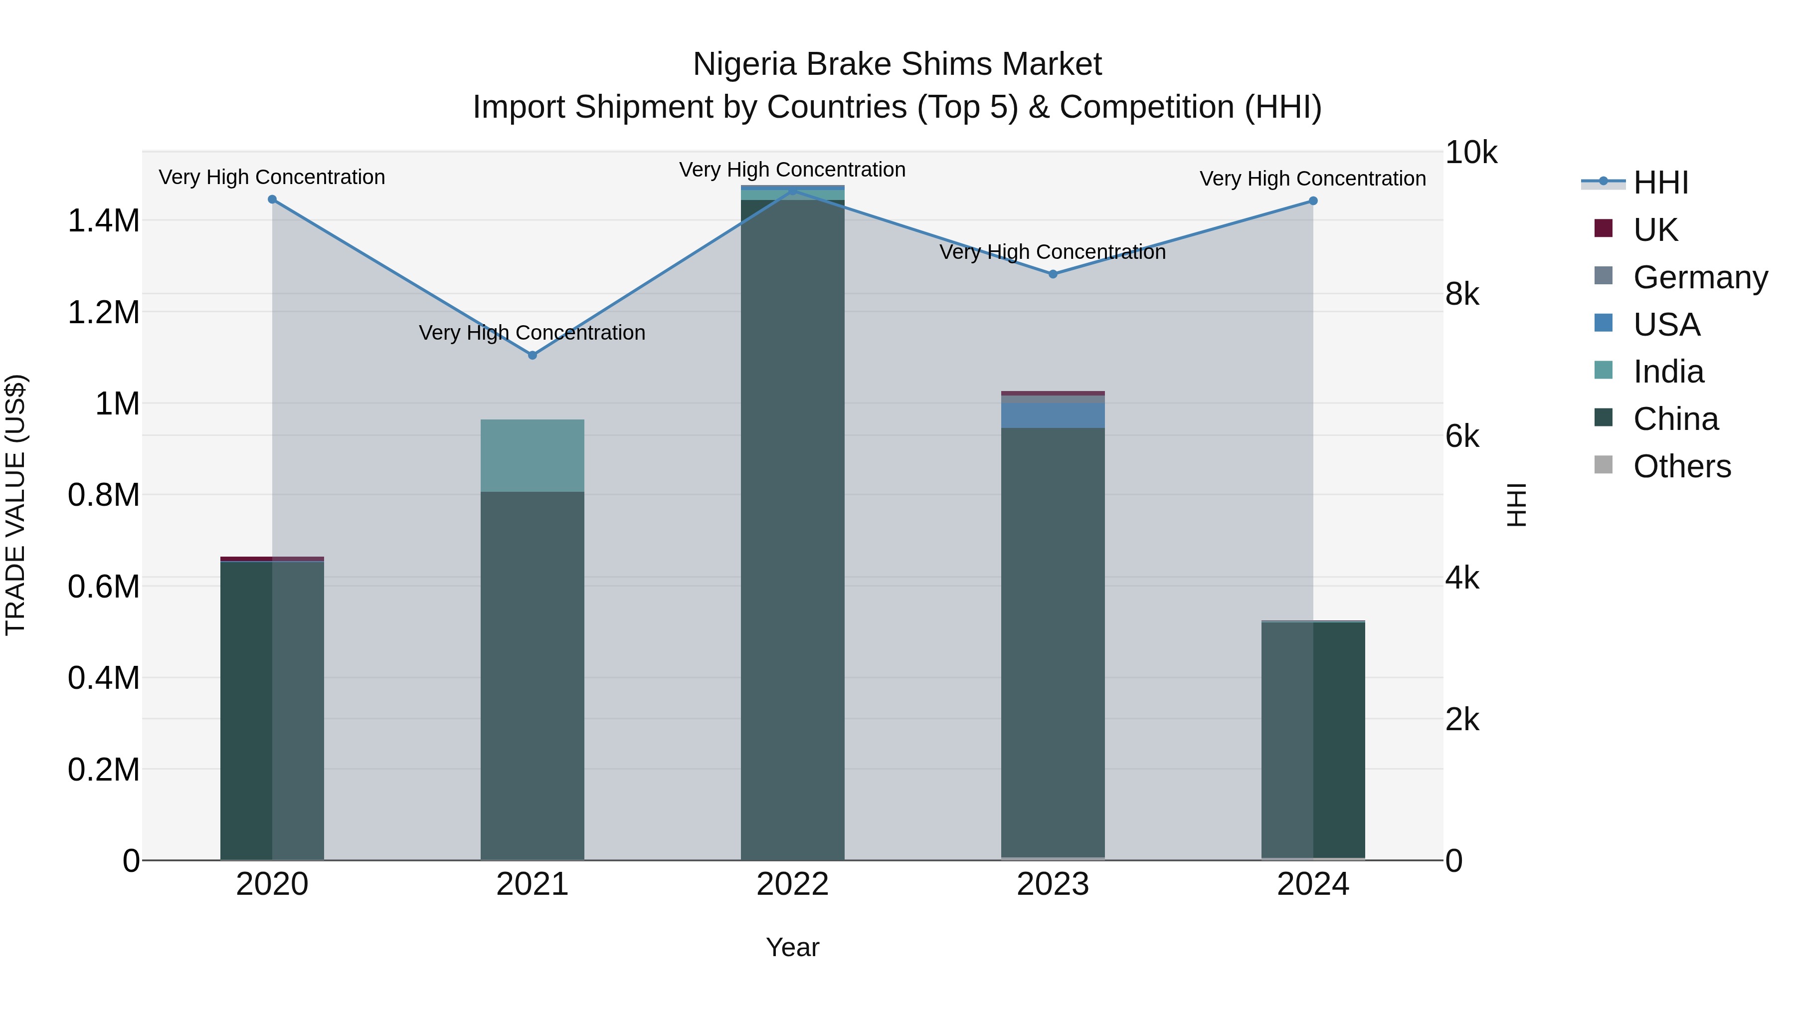Click the HHI line marker icon in legend
The height and width of the screenshot is (1010, 1795).
tap(1604, 181)
